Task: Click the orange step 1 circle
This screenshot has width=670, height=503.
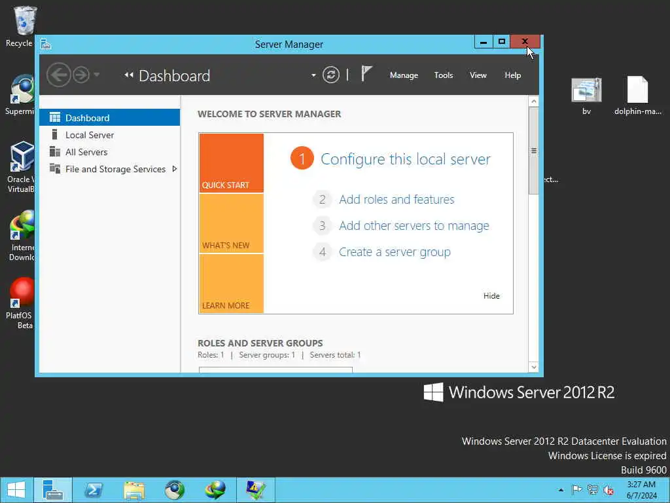Action: pyautogui.click(x=302, y=158)
